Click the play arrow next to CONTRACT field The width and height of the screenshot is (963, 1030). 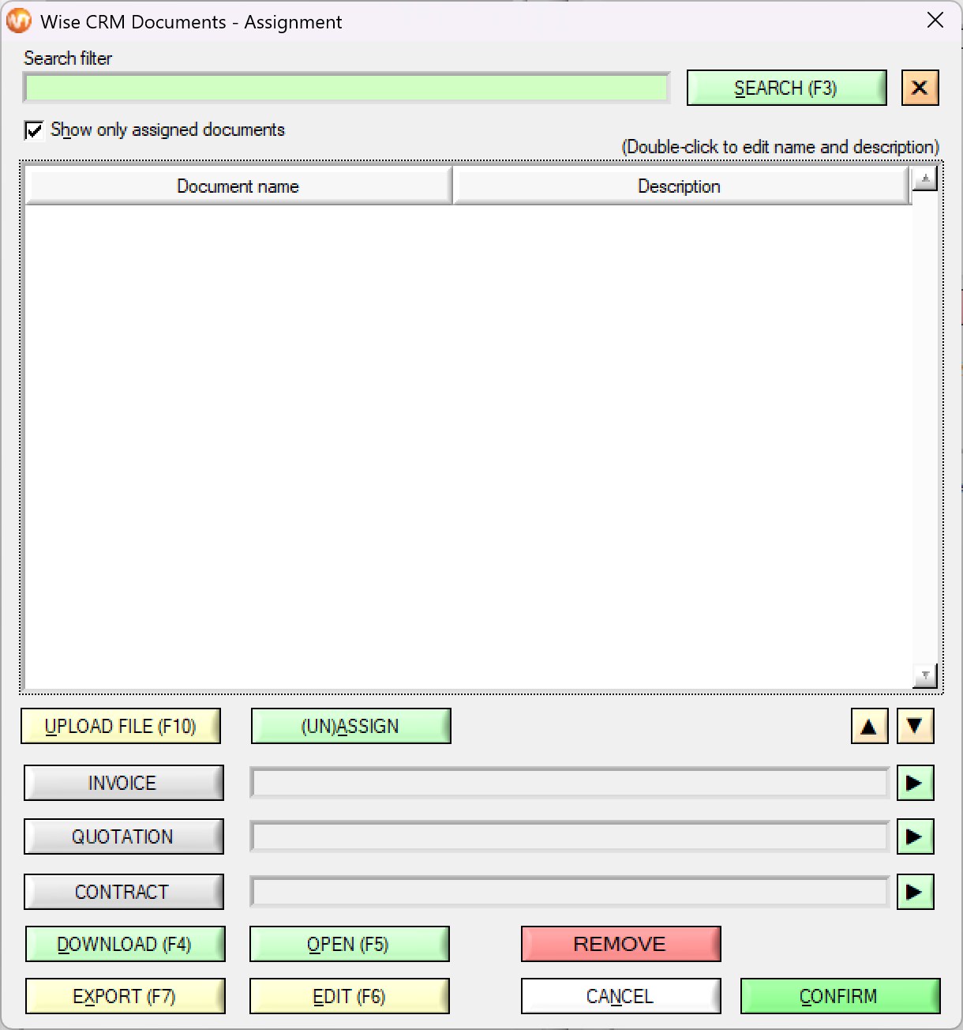coord(915,892)
